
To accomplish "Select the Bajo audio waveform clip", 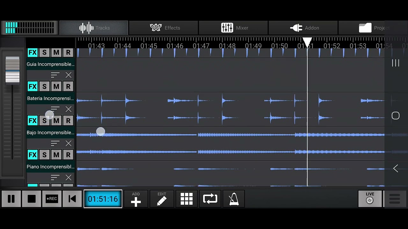I will (x=230, y=143).
